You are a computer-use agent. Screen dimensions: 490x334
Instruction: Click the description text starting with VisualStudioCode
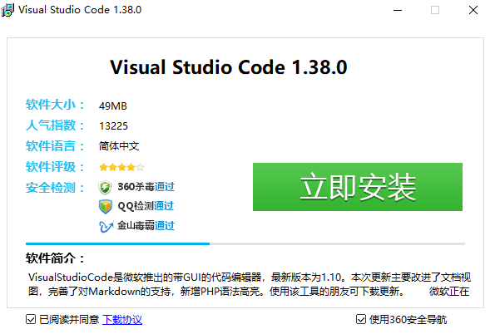249,284
